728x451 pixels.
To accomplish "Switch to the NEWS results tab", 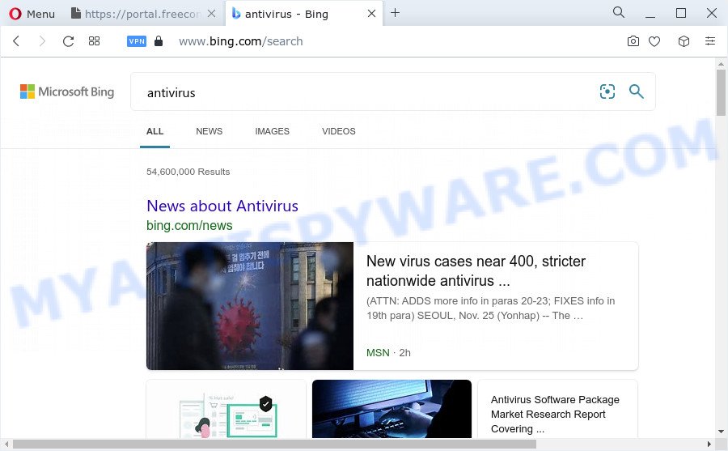I will tap(209, 132).
